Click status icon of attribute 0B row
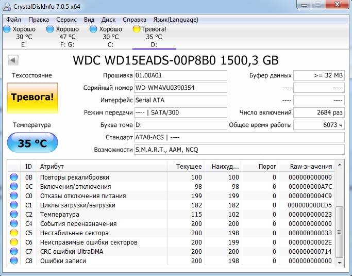The image size is (352, 276). (x=14, y=177)
